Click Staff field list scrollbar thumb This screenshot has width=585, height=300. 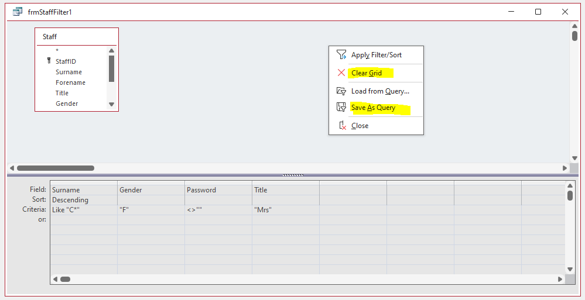111,68
